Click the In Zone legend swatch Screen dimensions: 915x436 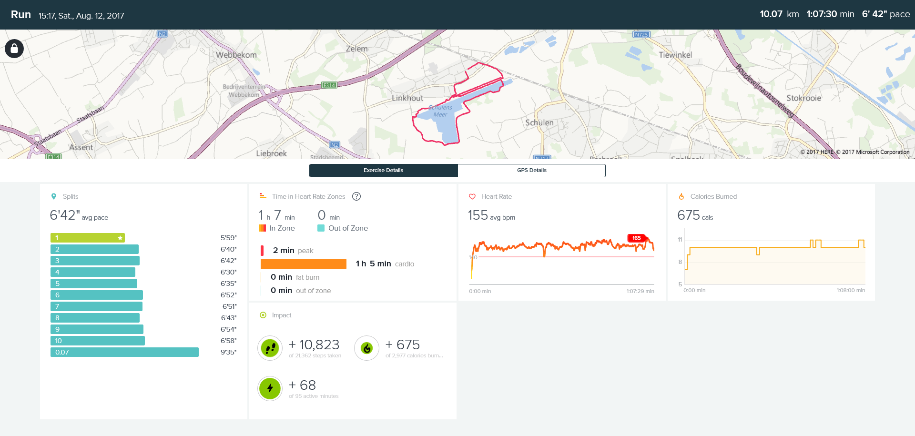262,228
